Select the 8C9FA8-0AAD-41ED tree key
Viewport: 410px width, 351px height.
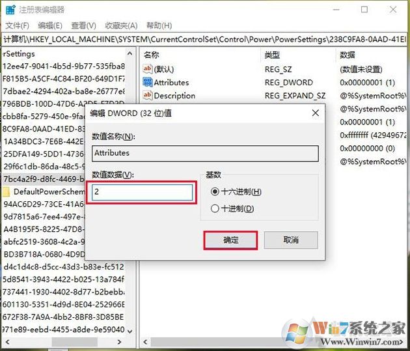pyautogui.click(x=44, y=129)
